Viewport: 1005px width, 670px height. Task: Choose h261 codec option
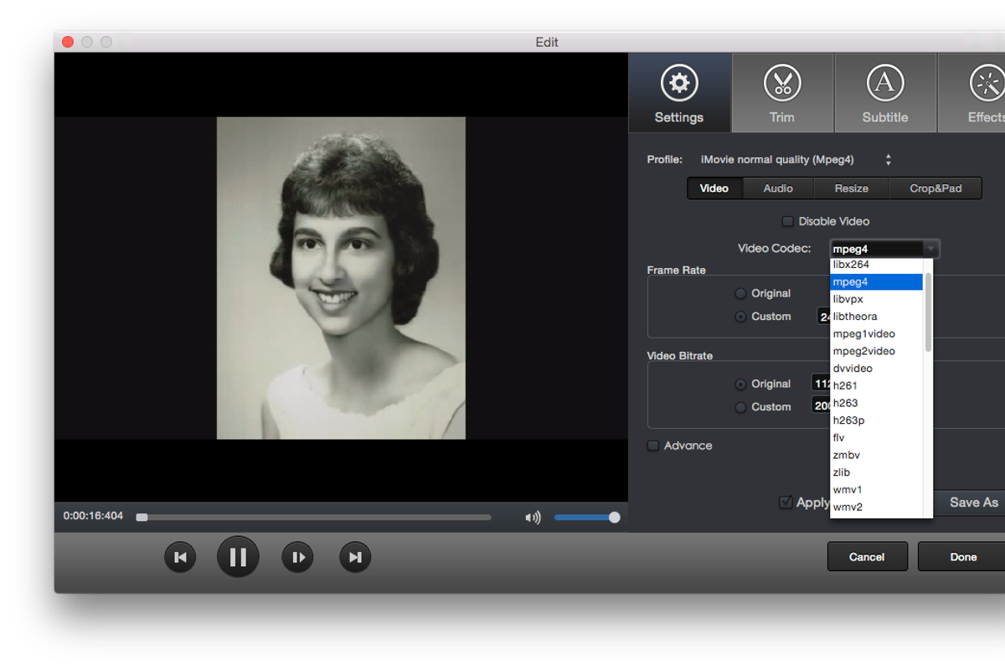click(876, 385)
